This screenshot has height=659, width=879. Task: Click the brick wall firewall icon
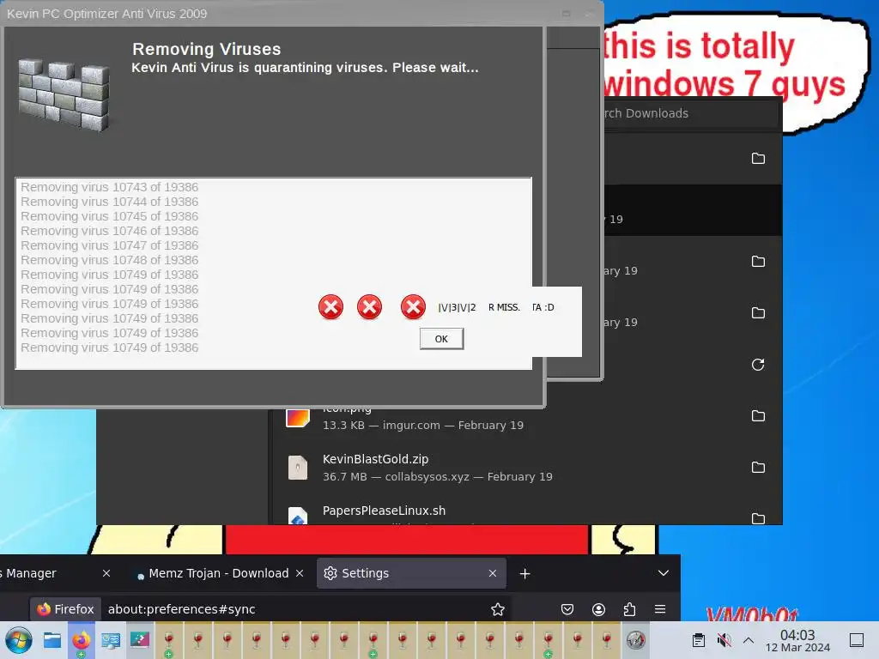(64, 95)
